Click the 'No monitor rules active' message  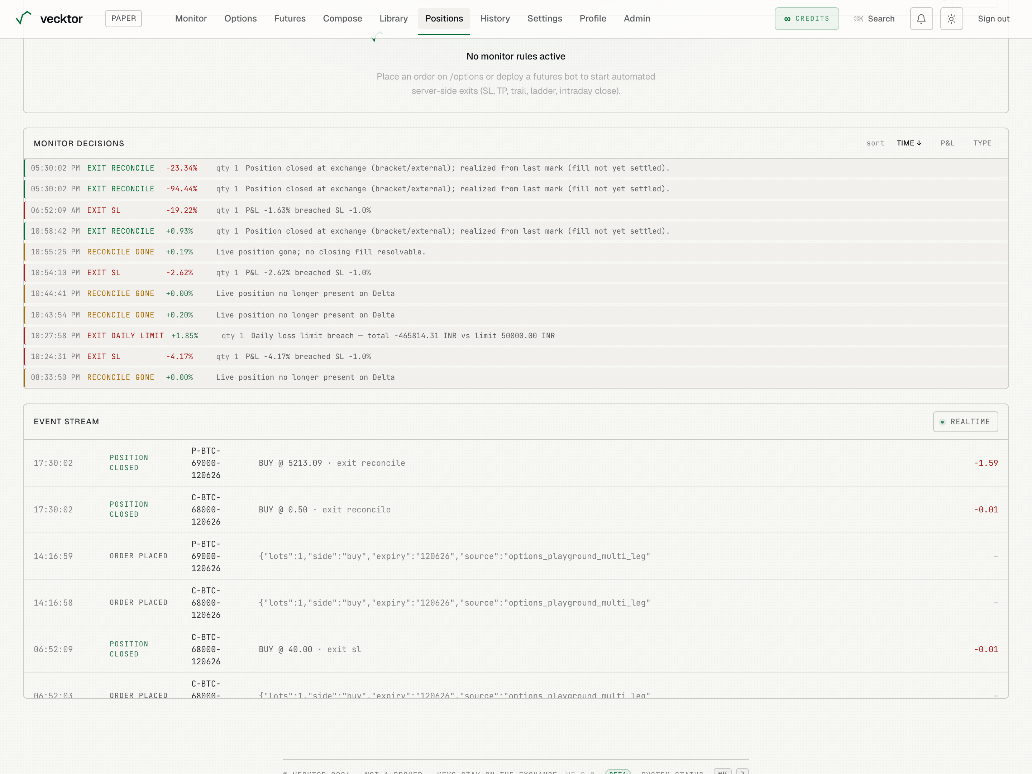[x=516, y=57]
